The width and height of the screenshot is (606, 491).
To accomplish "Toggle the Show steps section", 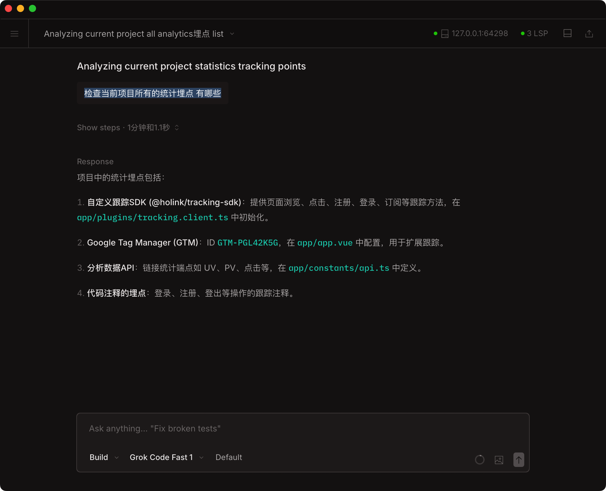I will [x=98, y=128].
